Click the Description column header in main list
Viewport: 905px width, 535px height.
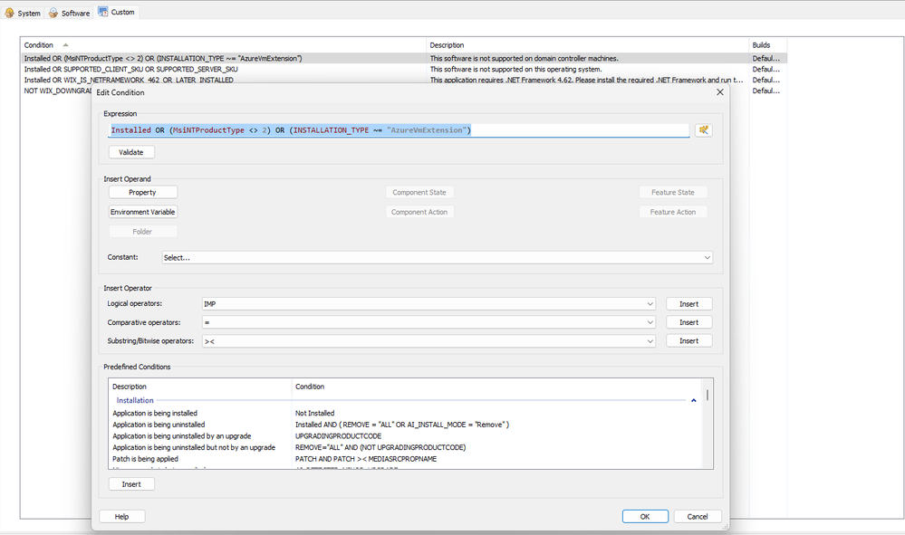click(587, 45)
